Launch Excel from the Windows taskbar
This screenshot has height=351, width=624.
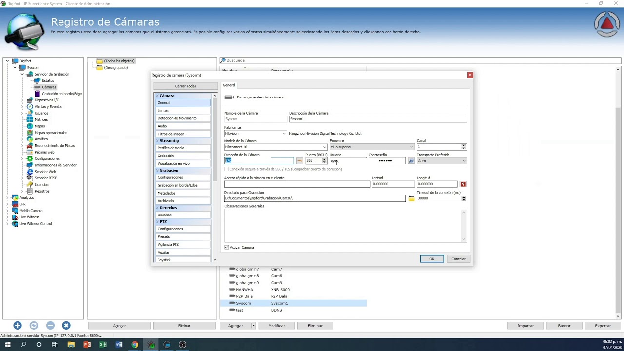103,345
